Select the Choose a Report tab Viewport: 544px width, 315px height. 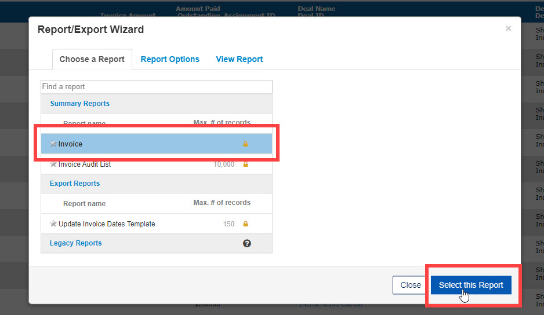(x=92, y=59)
